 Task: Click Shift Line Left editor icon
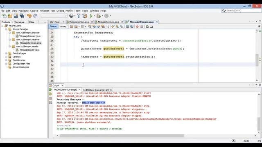pos(127,27)
